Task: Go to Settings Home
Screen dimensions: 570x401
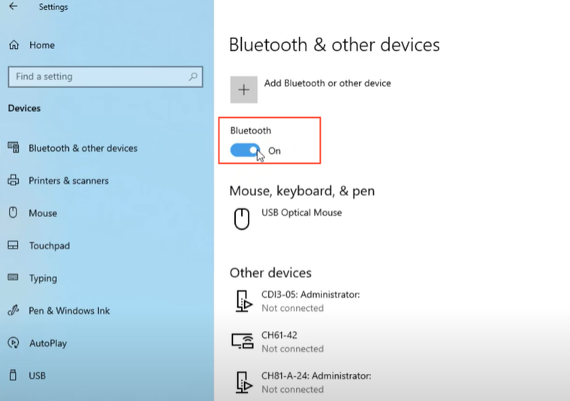Action: [42, 45]
